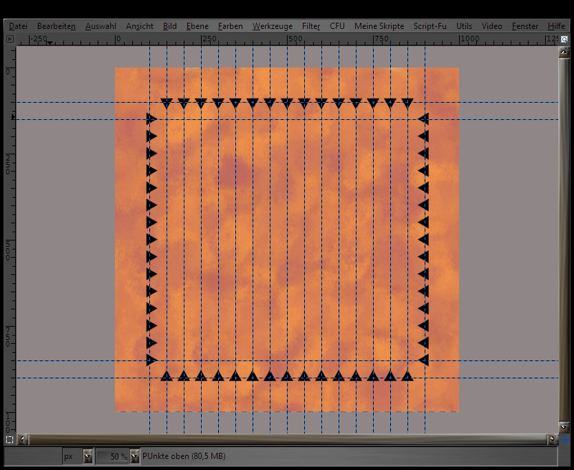Click the horizontal scrollbar right arrow
Viewport: 574px width, 470px height.
pos(552,439)
